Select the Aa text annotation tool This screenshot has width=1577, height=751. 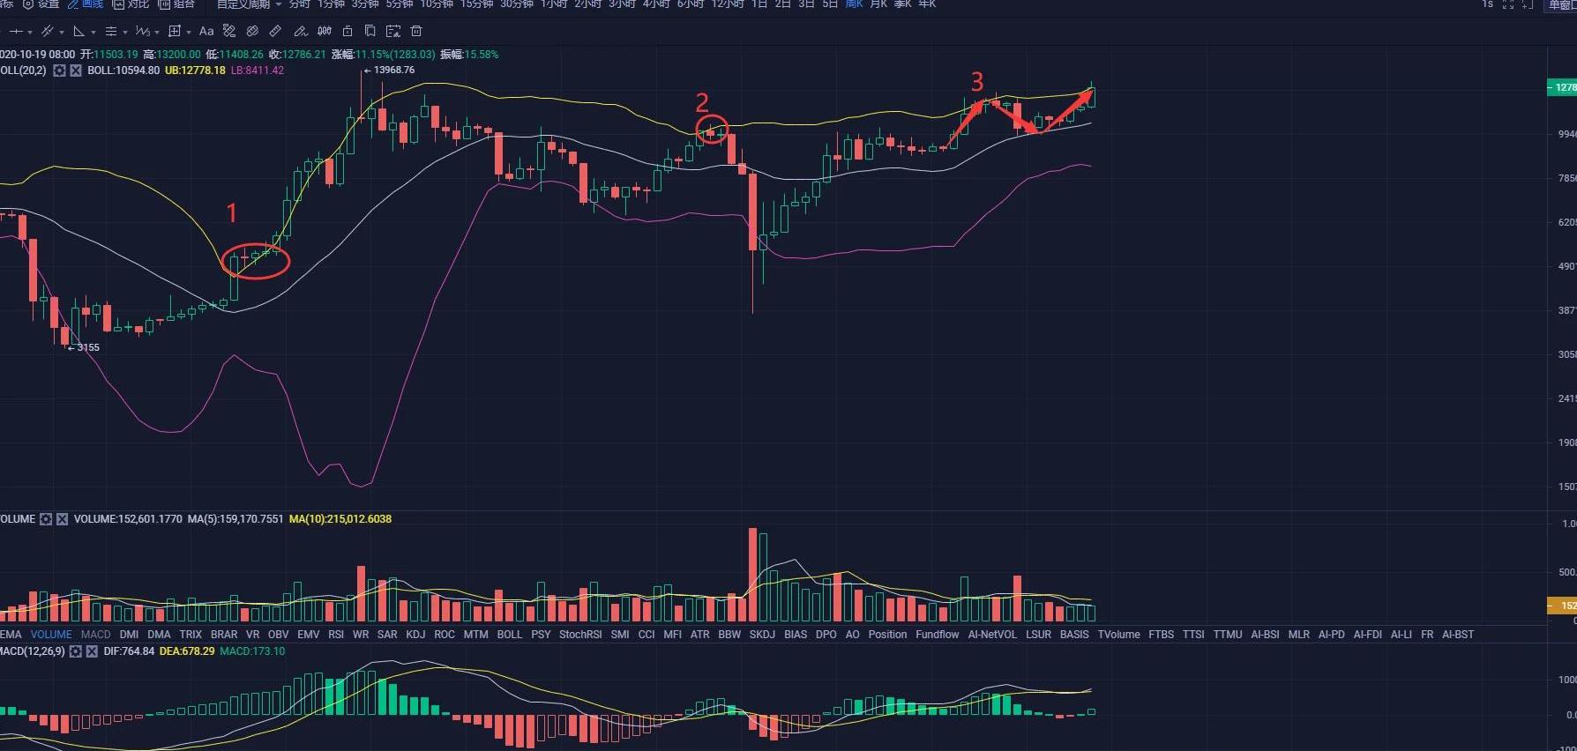(206, 31)
